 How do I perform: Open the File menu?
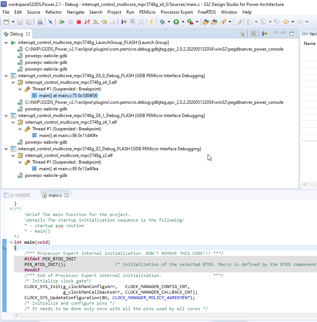pyautogui.click(x=6, y=12)
